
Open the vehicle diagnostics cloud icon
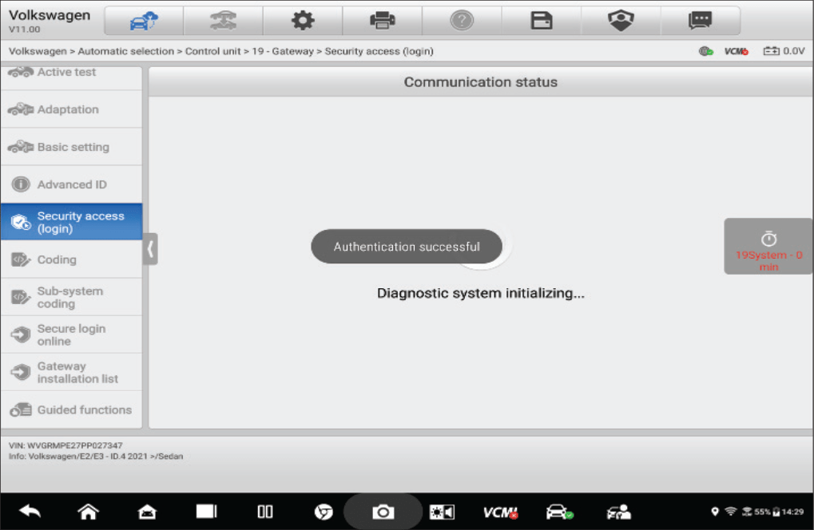pyautogui.click(x=144, y=21)
